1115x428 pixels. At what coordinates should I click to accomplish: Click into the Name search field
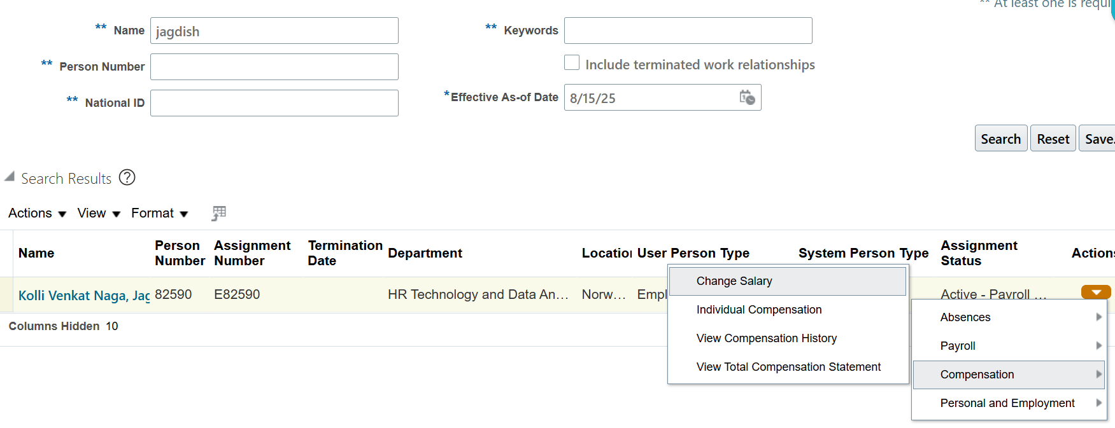pyautogui.click(x=274, y=31)
